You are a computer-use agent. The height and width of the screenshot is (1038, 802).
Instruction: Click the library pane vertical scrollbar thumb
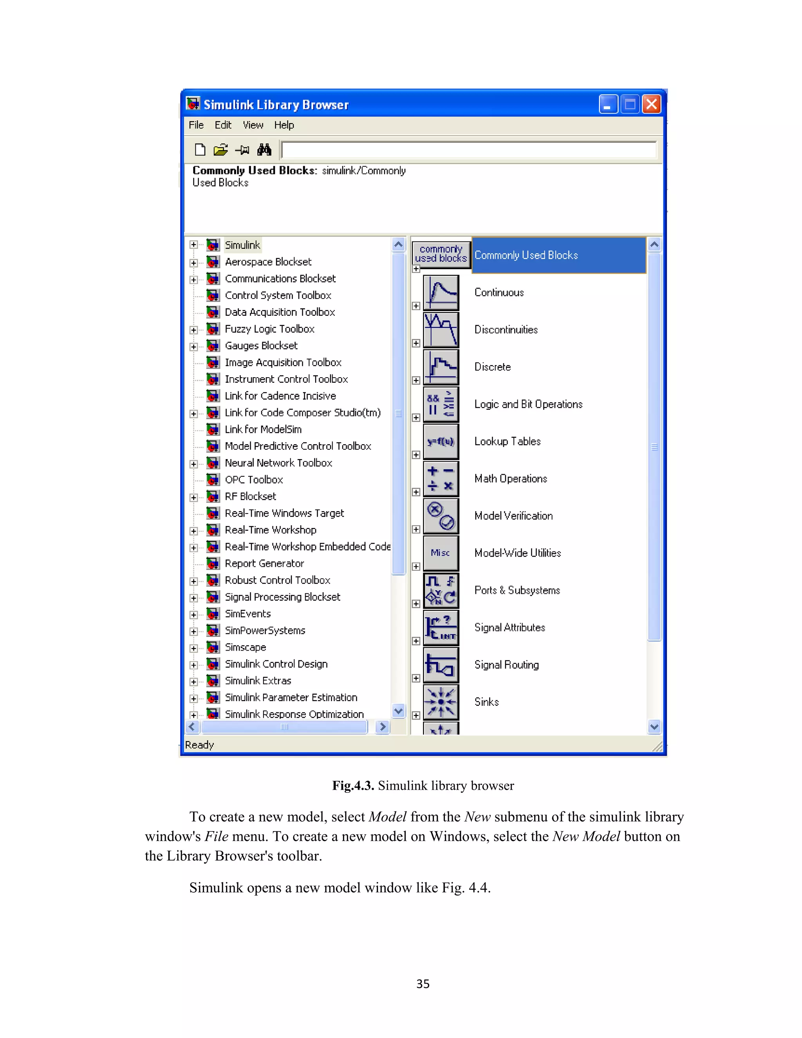(x=654, y=447)
